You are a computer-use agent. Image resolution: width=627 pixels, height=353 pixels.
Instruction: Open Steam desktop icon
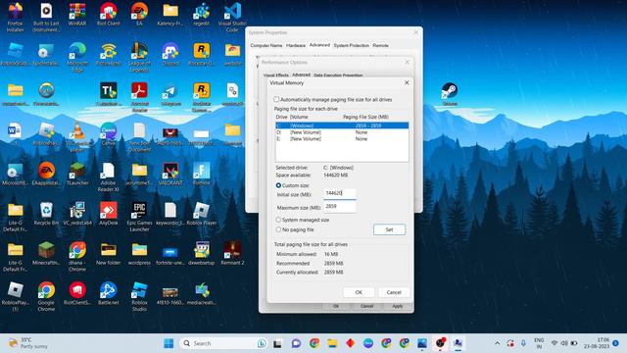click(450, 94)
